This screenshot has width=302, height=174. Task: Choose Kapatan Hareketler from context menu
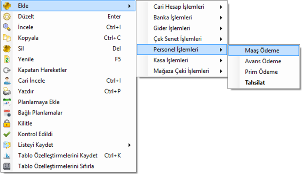[42, 70]
